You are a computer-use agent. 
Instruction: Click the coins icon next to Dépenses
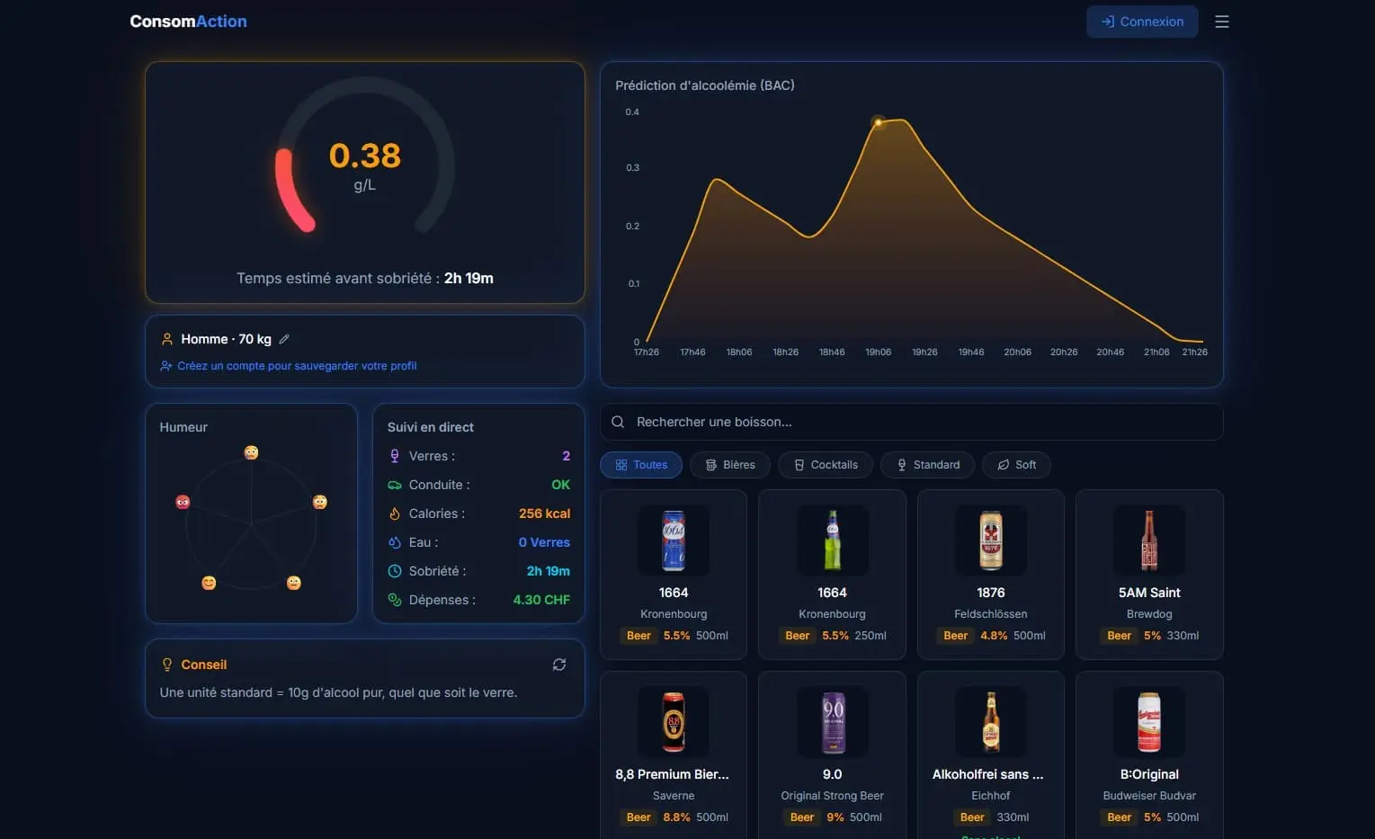pos(393,600)
